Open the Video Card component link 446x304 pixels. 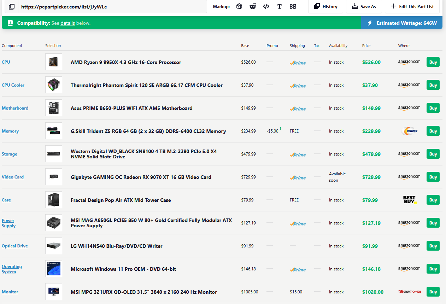click(13, 177)
